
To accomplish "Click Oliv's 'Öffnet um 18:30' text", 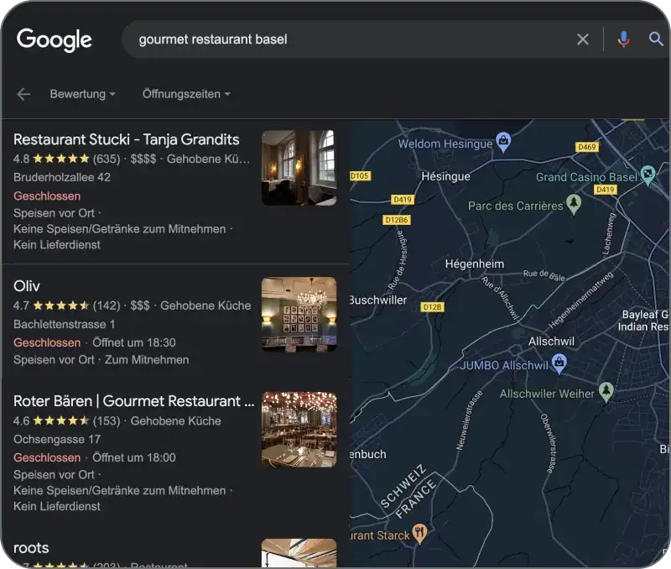I will pyautogui.click(x=134, y=342).
